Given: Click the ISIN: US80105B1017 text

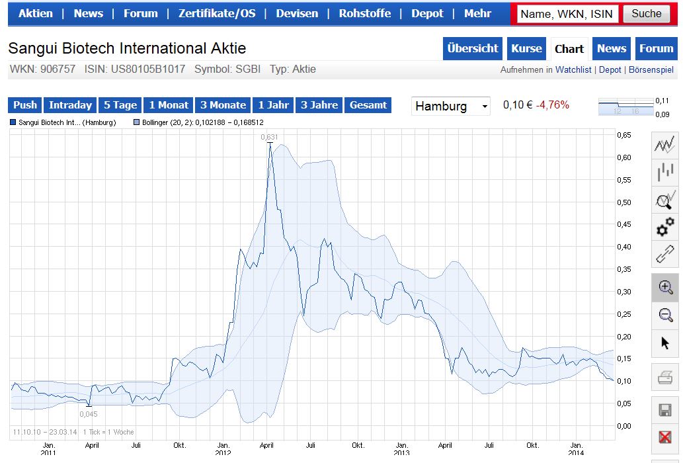Looking at the screenshot, I should click(135, 69).
